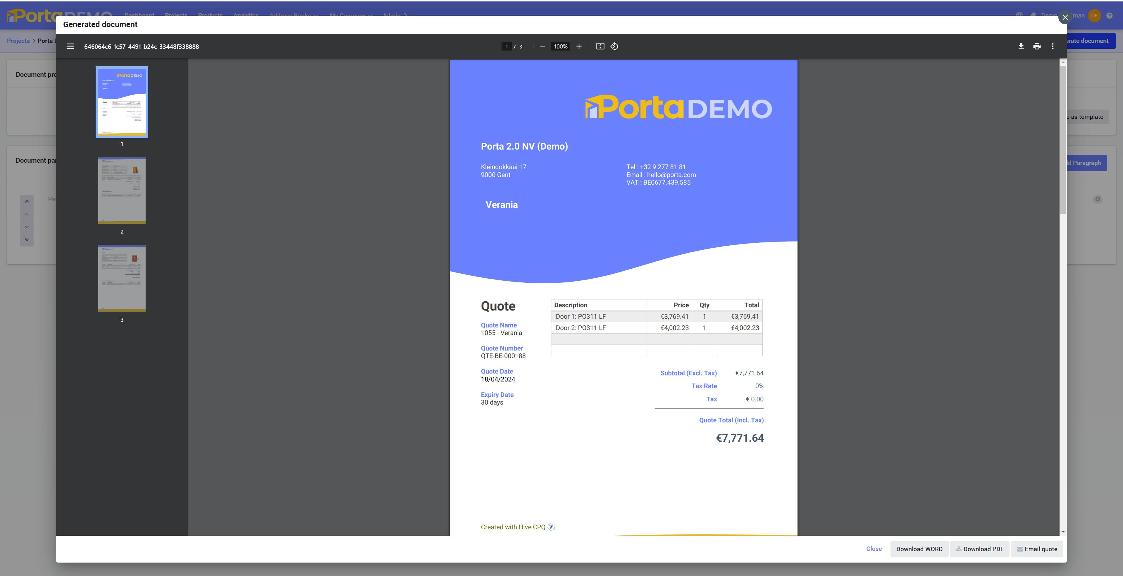Zoom in with the plus icon
The width and height of the screenshot is (1123, 576).
point(579,46)
